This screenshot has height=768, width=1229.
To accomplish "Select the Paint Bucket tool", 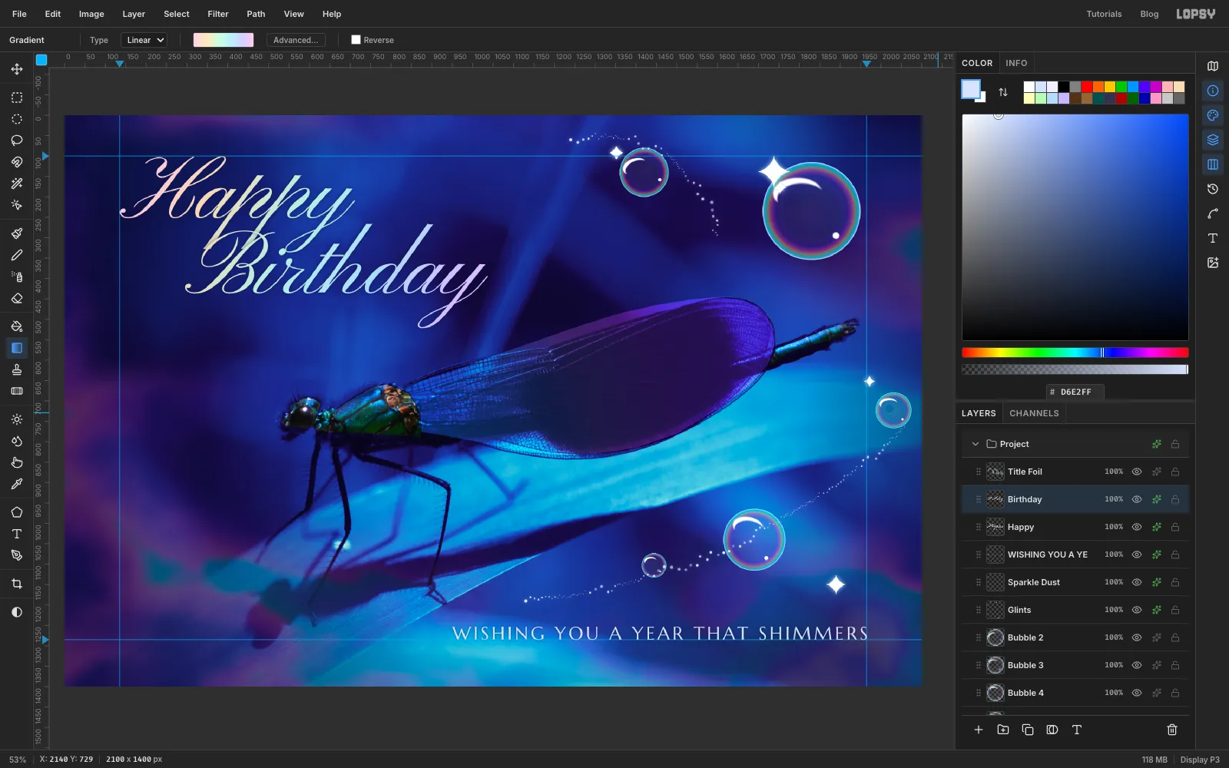I will (x=16, y=326).
